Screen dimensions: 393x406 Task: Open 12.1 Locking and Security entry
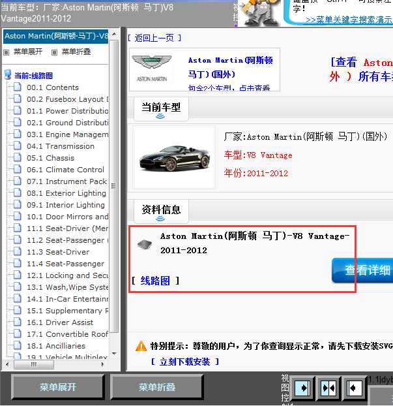point(68,275)
